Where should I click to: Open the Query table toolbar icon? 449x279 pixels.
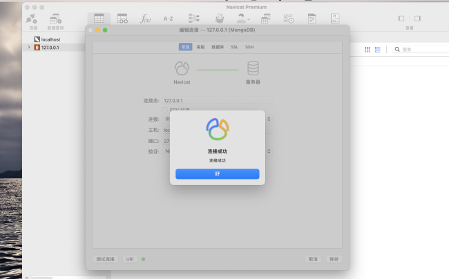point(266,19)
